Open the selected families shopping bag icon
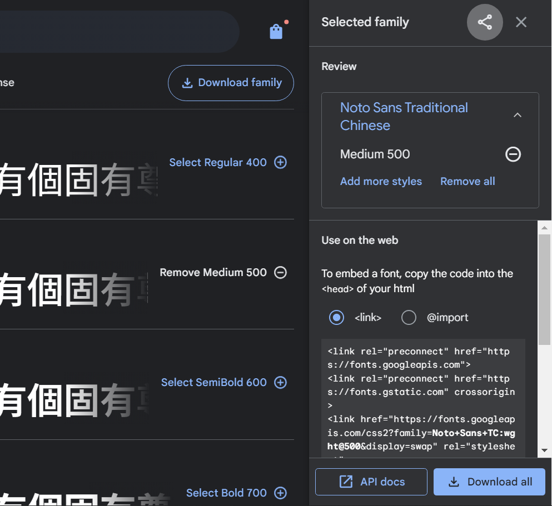The width and height of the screenshot is (552, 506). pyautogui.click(x=276, y=32)
